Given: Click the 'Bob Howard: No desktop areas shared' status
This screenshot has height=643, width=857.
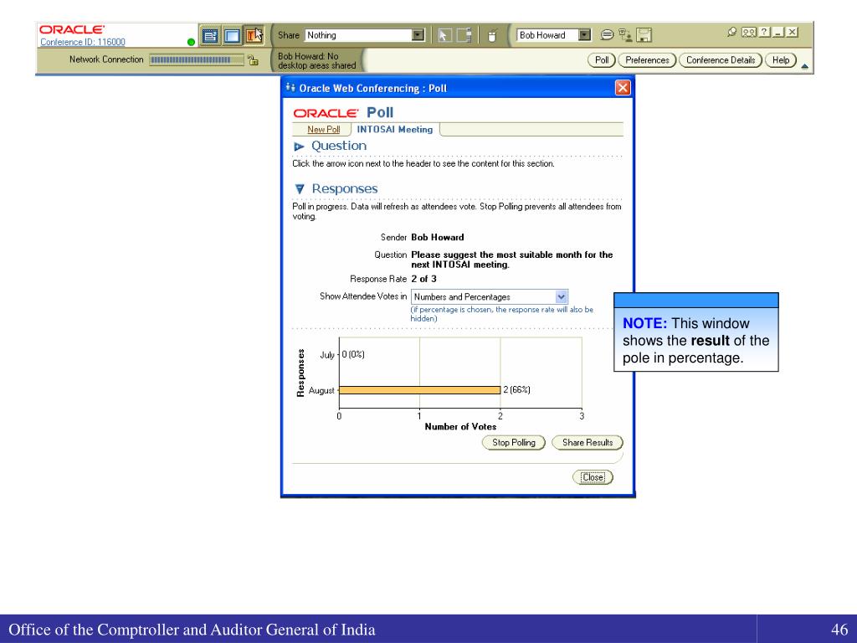Looking at the screenshot, I should click(317, 60).
